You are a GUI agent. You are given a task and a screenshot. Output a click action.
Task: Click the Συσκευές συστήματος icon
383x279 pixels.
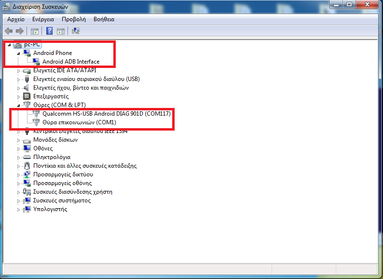pyautogui.click(x=27, y=200)
